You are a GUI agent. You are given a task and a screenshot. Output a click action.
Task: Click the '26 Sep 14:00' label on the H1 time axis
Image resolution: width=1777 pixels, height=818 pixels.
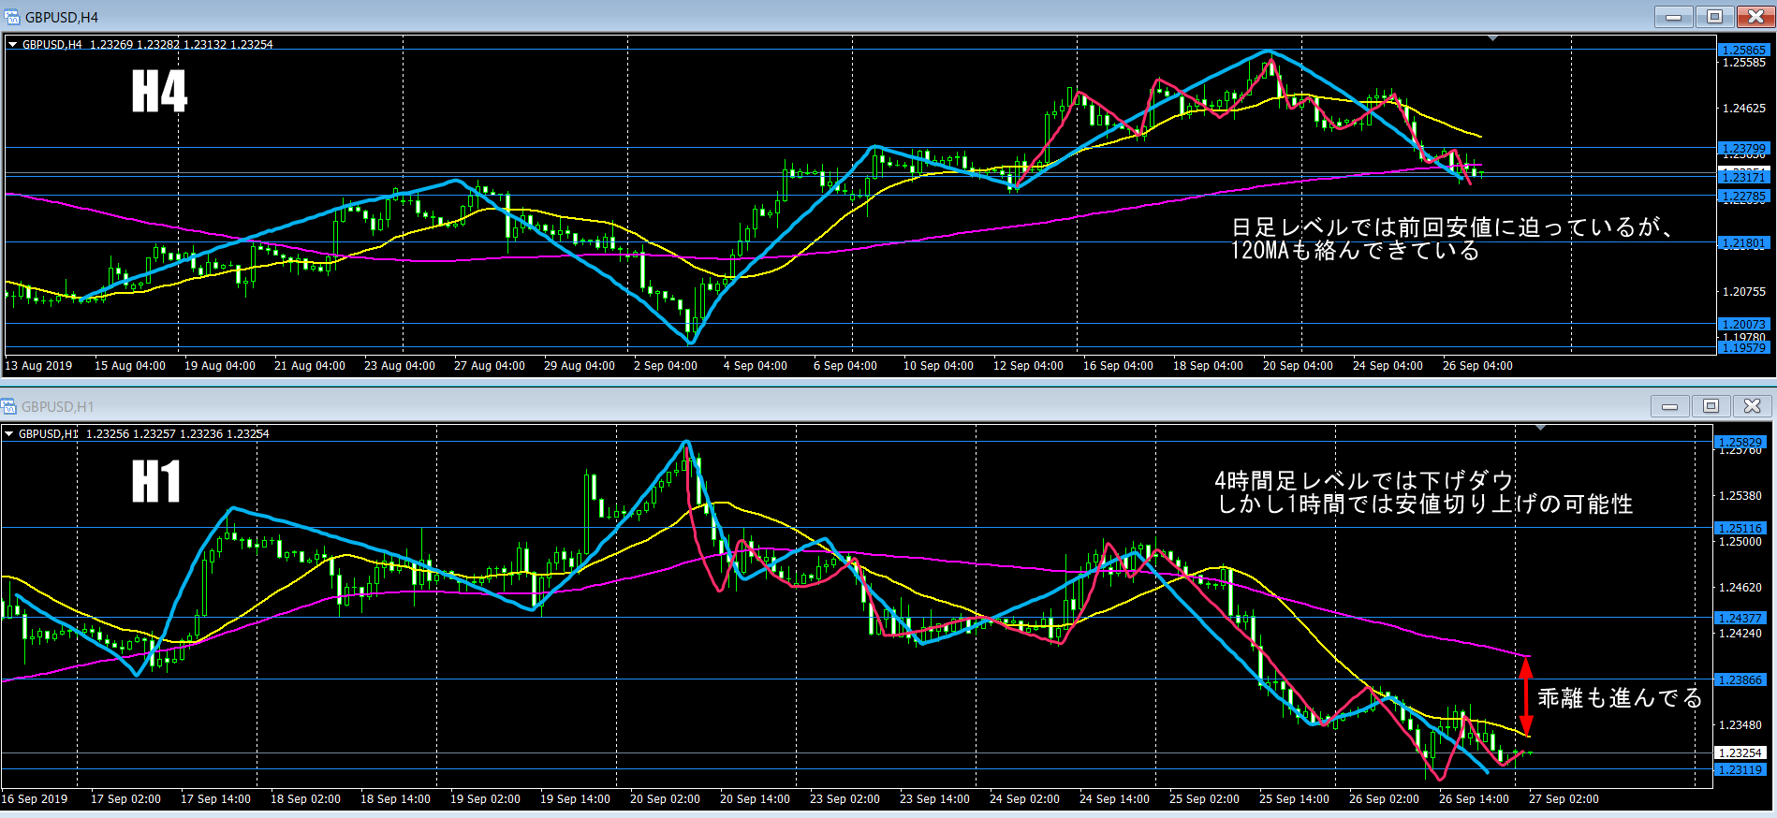pos(1474,799)
